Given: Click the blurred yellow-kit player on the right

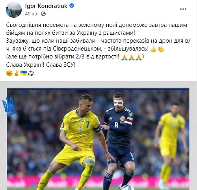Looking at the screenshot, I should 170,144.
